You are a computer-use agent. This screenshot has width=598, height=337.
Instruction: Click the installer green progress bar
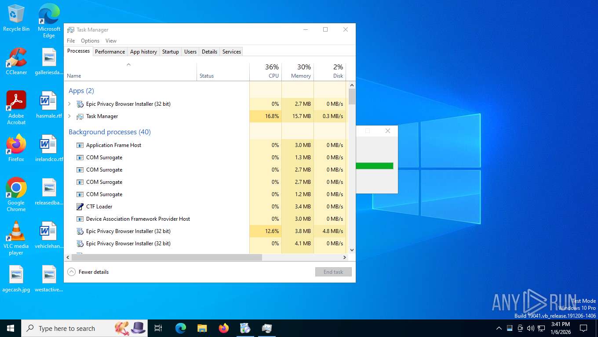tap(374, 166)
